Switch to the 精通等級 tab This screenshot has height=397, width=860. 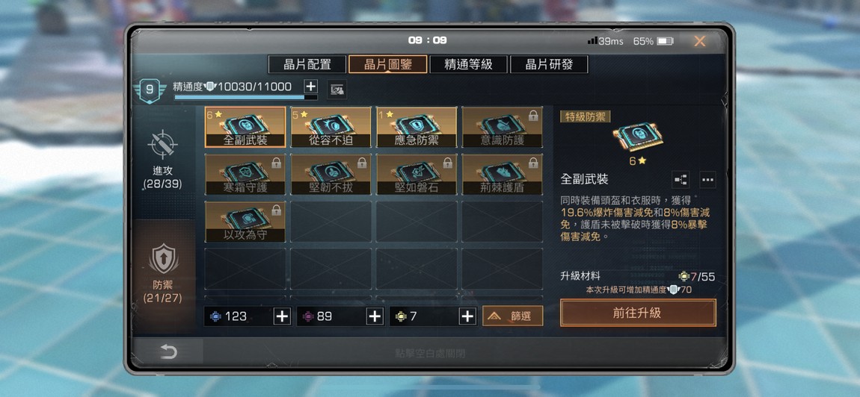click(468, 64)
